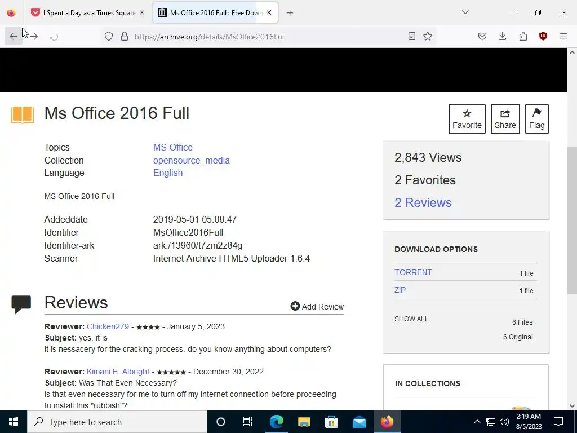
Task: Click the Add Review link
Action: [317, 306]
